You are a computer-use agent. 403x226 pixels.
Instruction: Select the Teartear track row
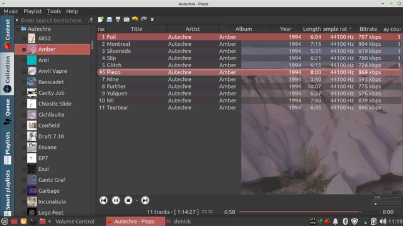pyautogui.click(x=249, y=107)
